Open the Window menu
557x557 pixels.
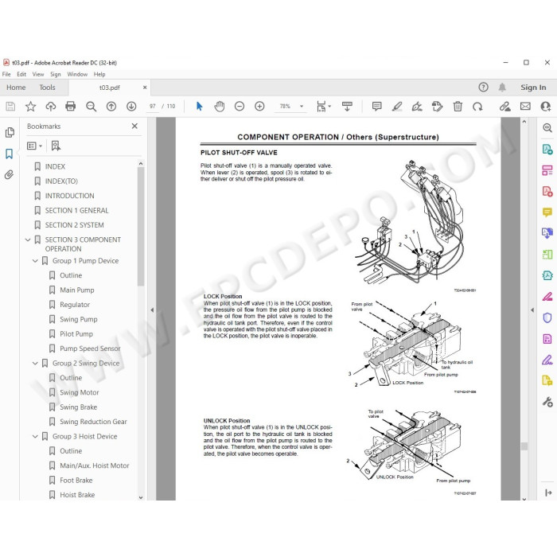pyautogui.click(x=77, y=74)
